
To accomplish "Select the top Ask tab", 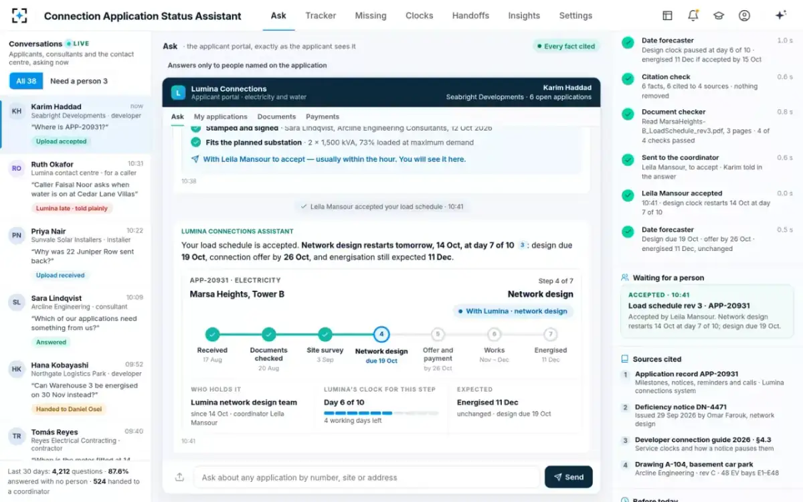I will (278, 15).
